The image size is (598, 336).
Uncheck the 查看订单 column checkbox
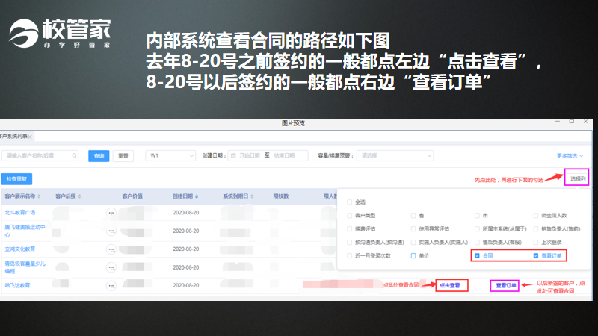[536, 255]
